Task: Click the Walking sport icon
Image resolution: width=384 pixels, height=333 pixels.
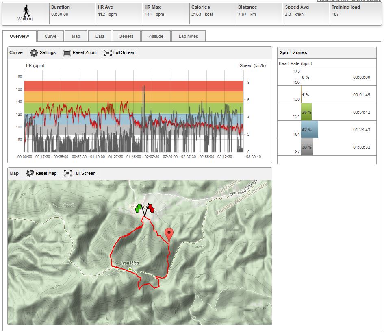Action: tap(25, 10)
